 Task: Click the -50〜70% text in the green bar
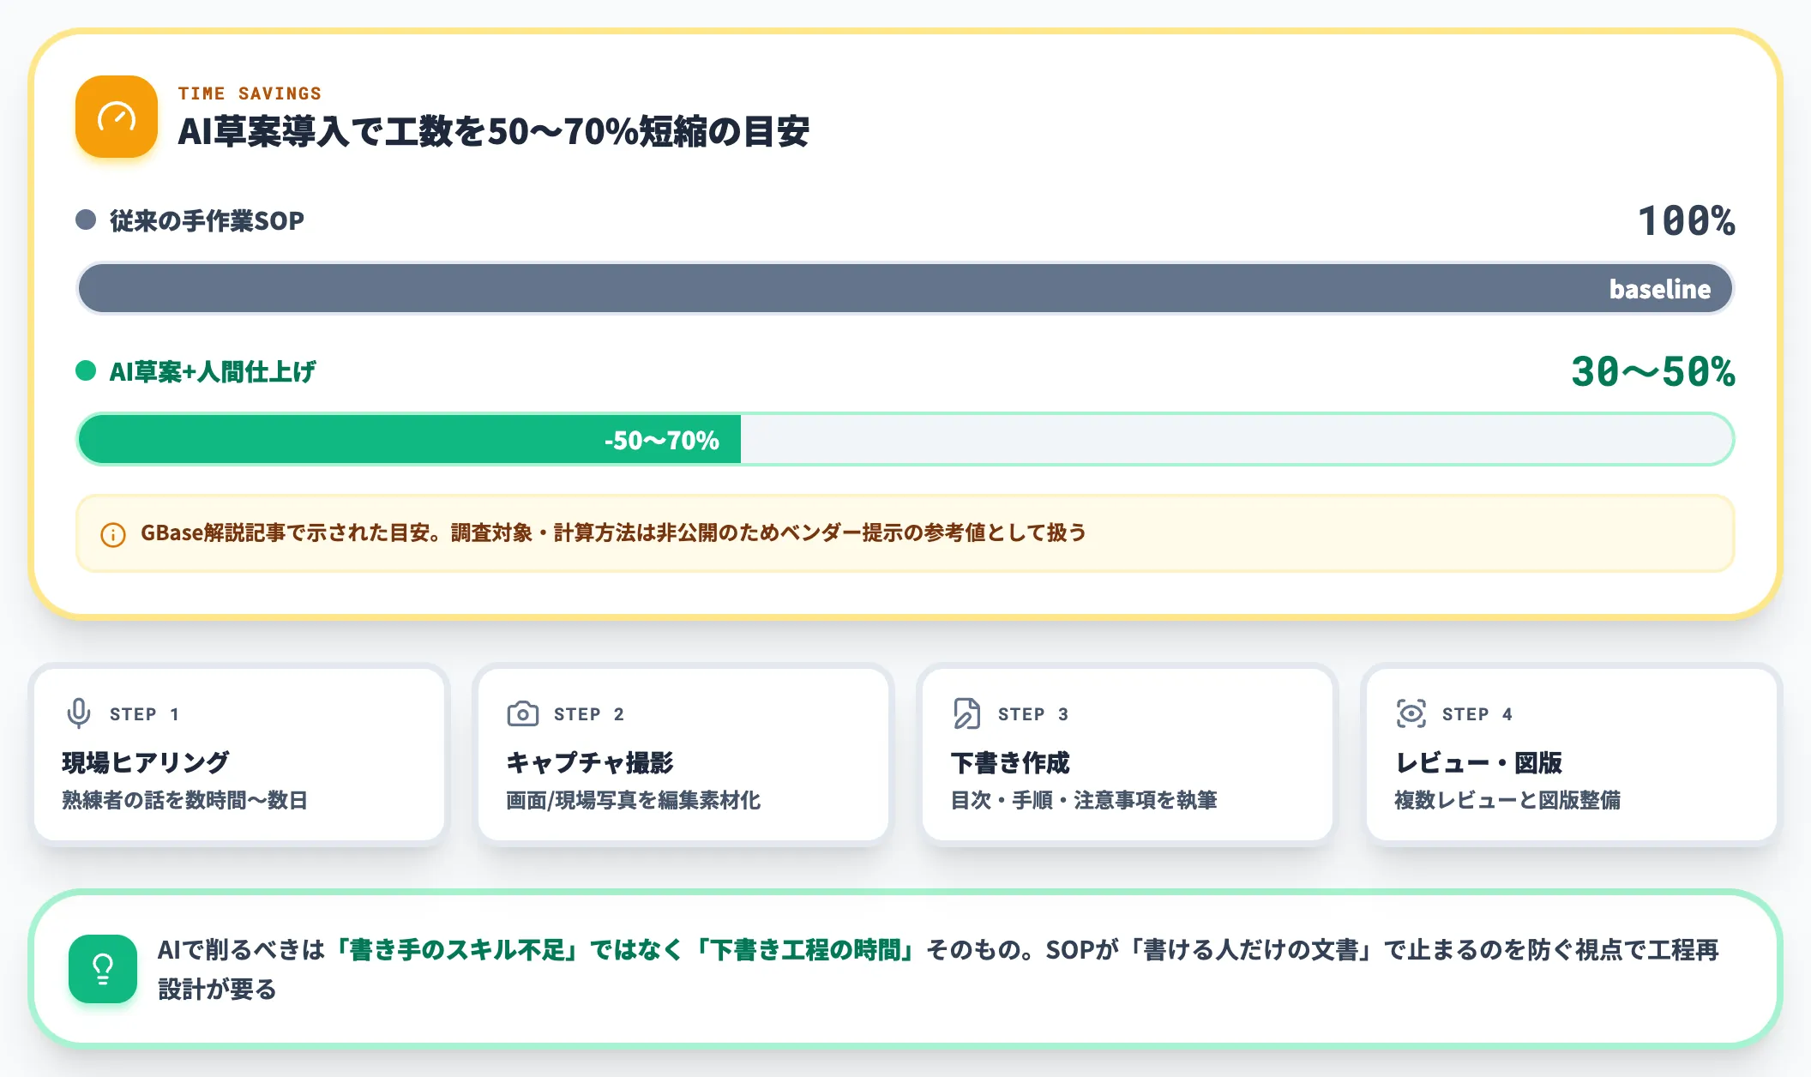[662, 440]
